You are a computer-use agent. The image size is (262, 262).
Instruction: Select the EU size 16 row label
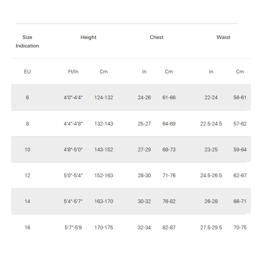(27, 228)
